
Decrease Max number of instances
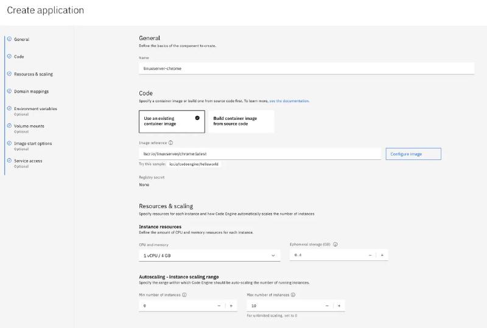coord(327,305)
